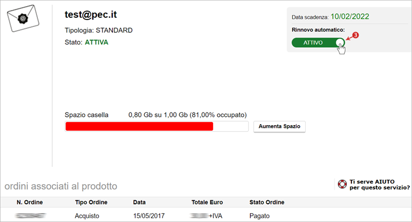Select the blurred order number in the row
This screenshot has width=412, height=222.
click(x=31, y=216)
